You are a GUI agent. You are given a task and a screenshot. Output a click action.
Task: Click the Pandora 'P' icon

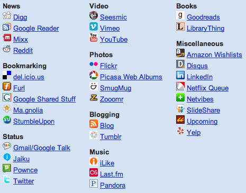[94, 184]
